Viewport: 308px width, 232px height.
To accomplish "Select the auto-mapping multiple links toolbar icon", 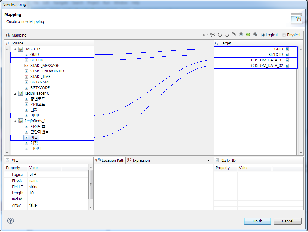I will click(212, 35).
